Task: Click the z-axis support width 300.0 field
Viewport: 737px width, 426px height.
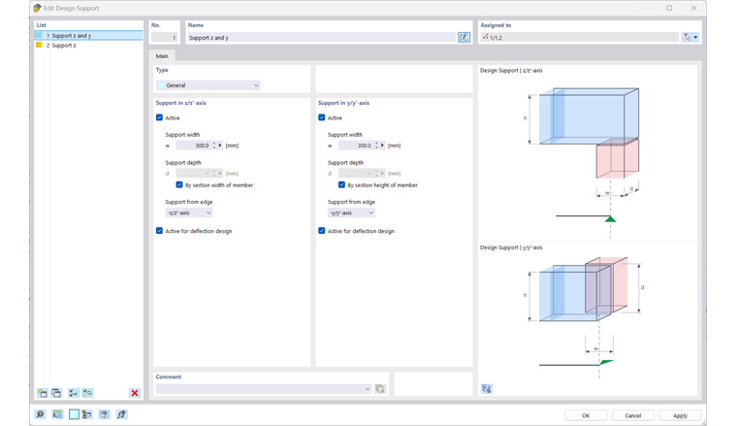Action: (x=194, y=146)
